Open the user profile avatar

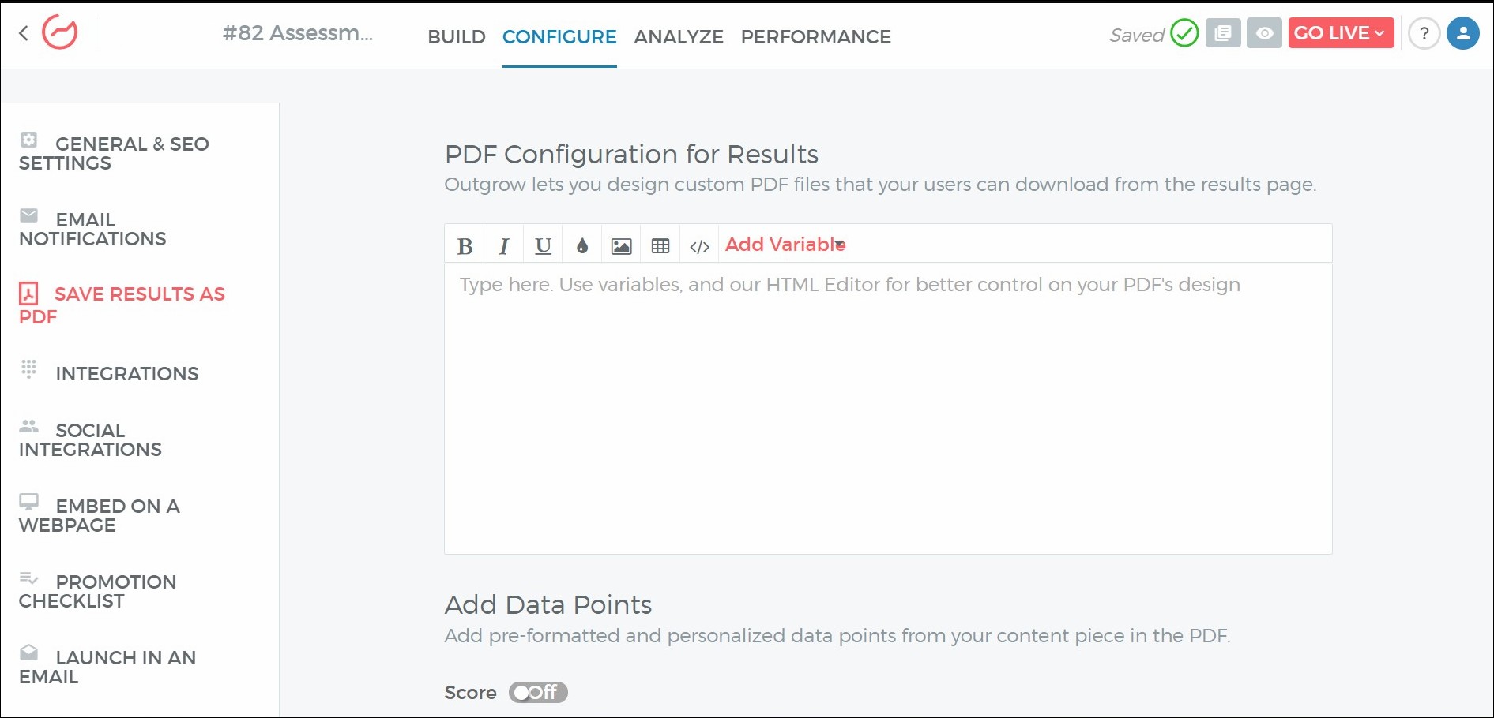pos(1462,34)
